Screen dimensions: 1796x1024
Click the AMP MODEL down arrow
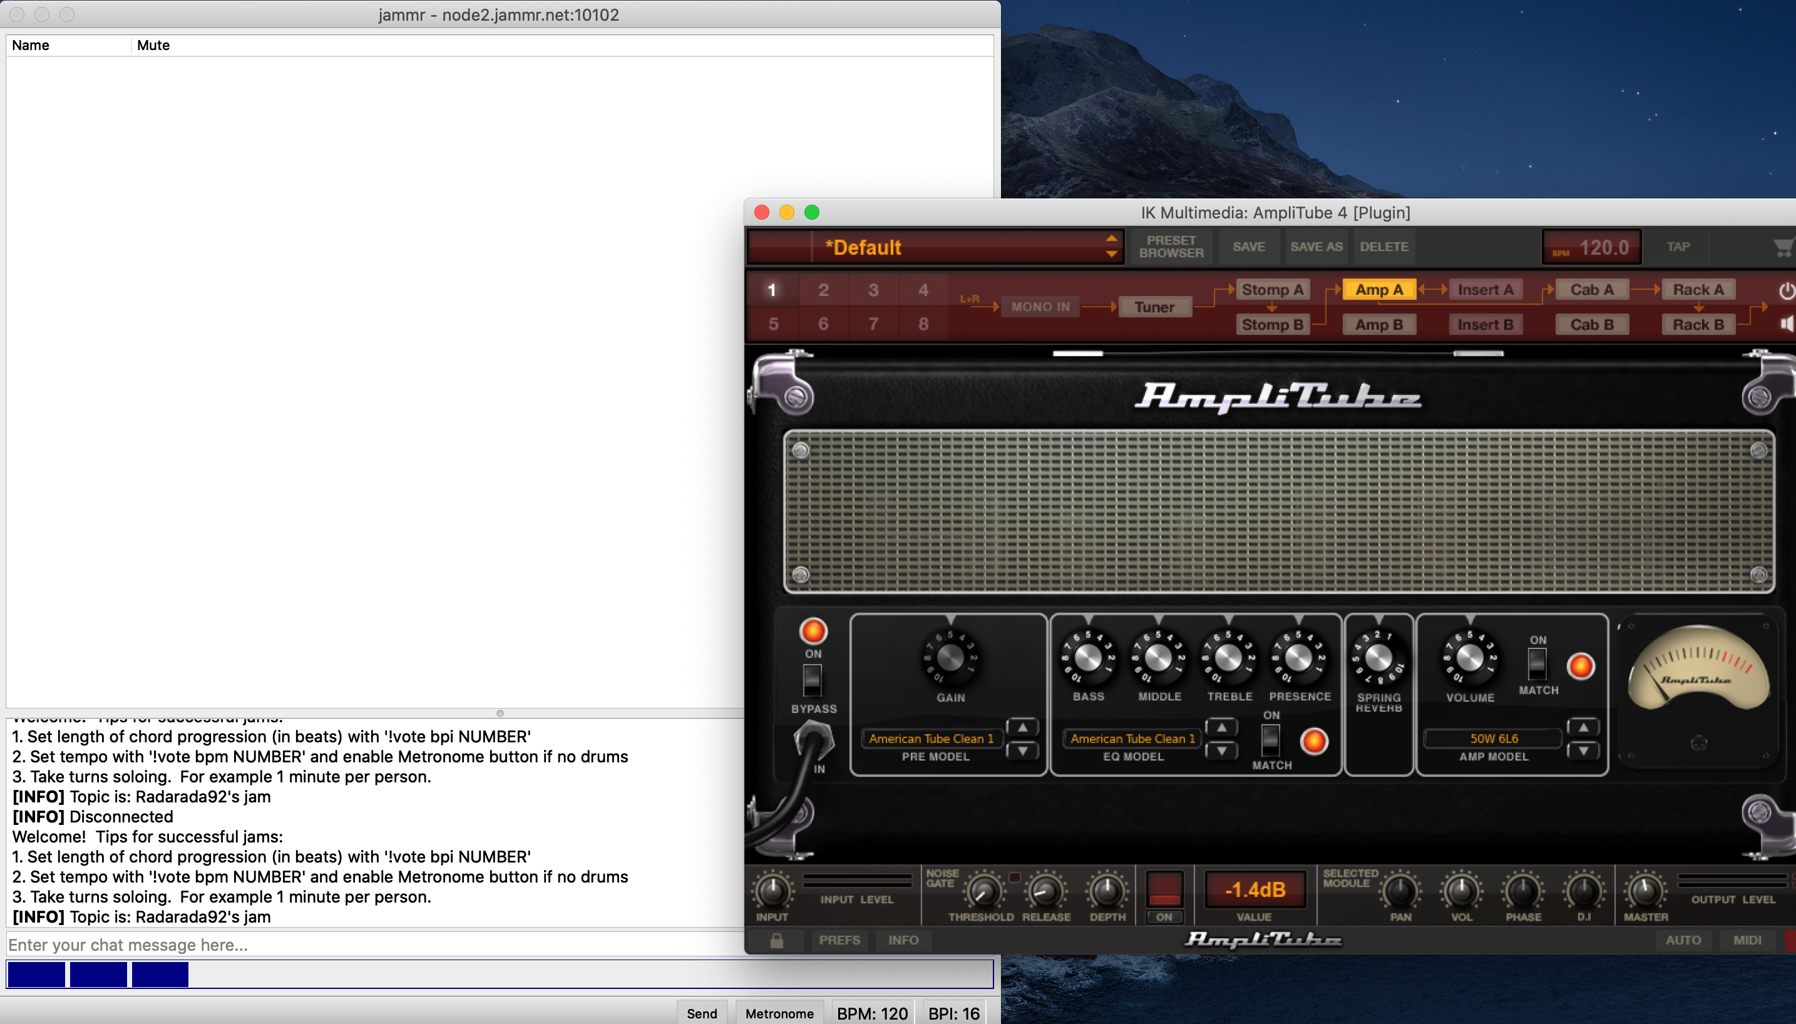[x=1583, y=750]
